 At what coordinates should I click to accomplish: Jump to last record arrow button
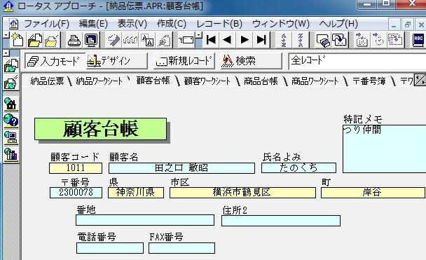(261, 40)
